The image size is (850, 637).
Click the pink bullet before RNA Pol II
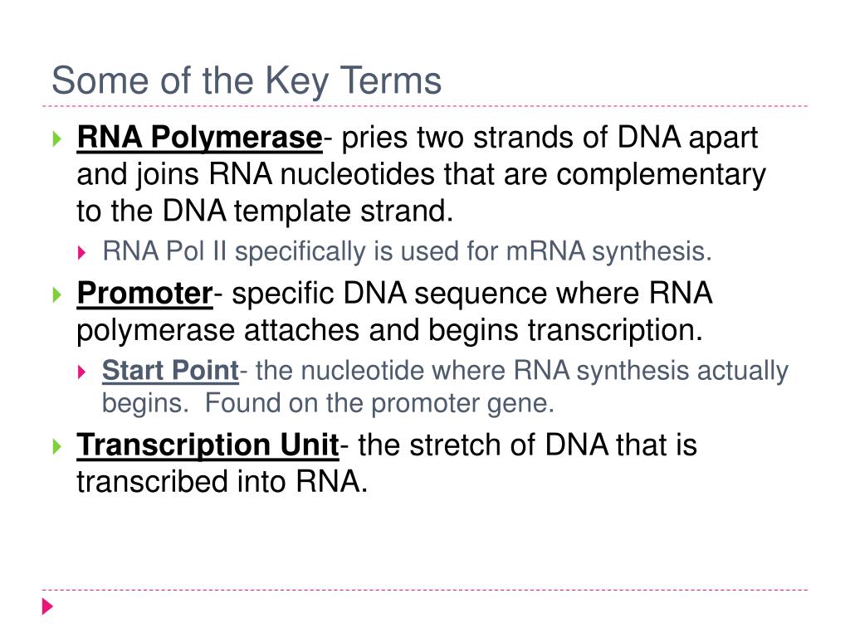[x=82, y=252]
